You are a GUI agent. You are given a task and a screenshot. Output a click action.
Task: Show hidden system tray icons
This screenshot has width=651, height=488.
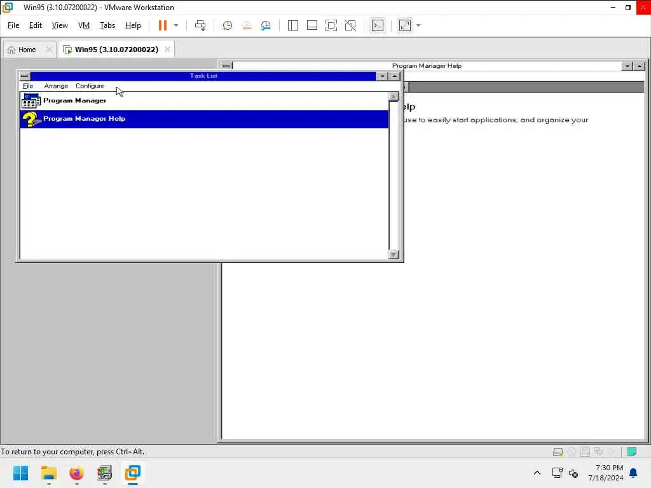[537, 473]
